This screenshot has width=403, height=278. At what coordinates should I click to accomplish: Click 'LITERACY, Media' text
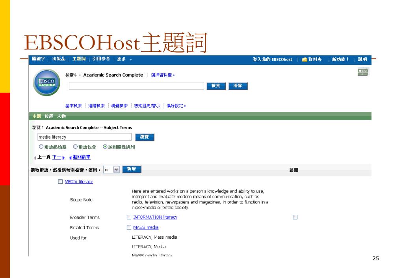click(x=149, y=247)
